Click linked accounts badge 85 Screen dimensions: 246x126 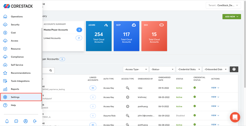click(93, 125)
